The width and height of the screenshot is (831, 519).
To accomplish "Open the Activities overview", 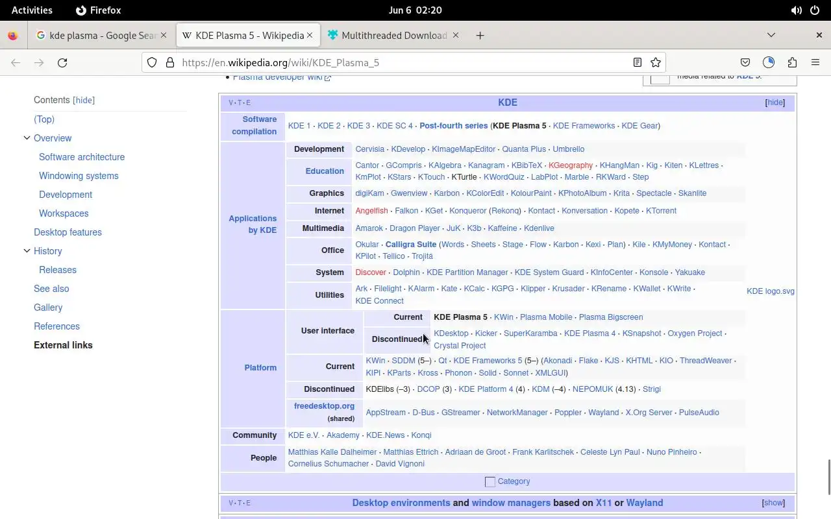I will [32, 10].
